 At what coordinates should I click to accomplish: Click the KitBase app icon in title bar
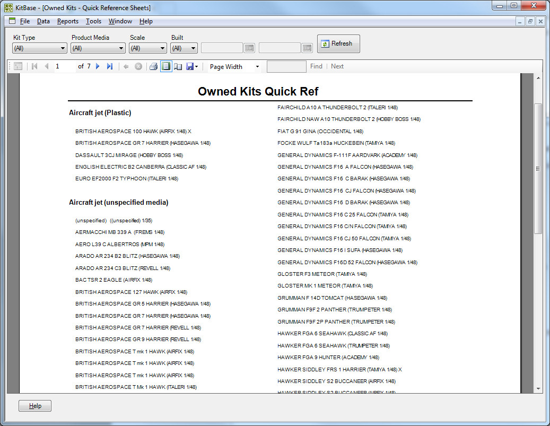(x=8, y=7)
